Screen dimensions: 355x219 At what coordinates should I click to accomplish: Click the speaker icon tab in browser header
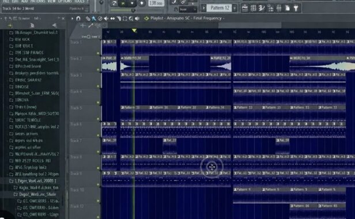click(54, 25)
